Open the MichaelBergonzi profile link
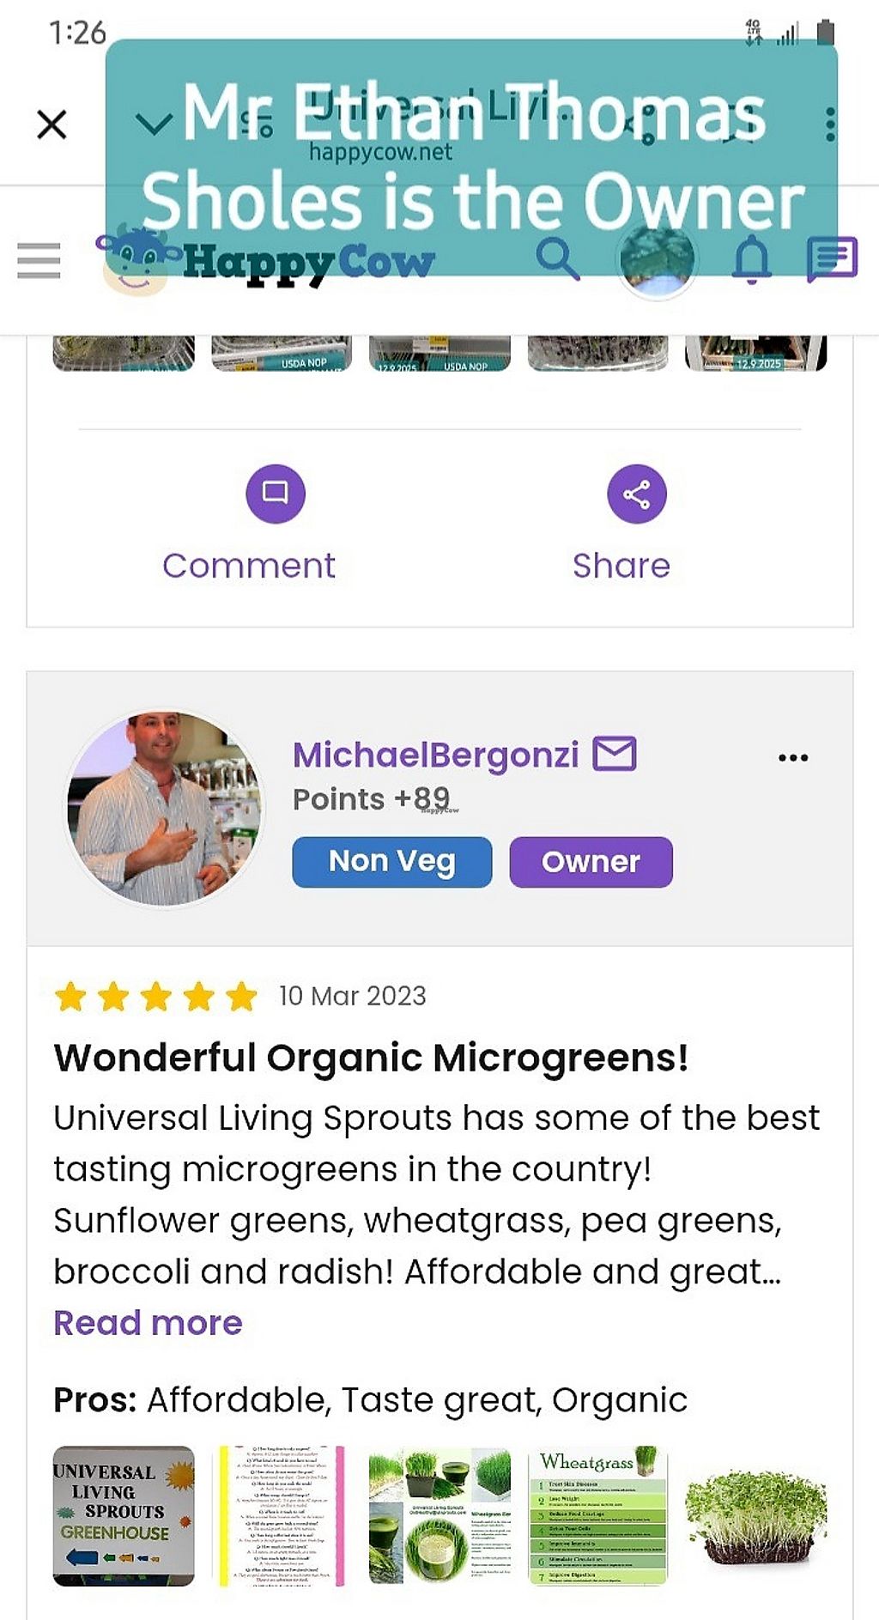Image resolution: width=879 pixels, height=1620 pixels. click(x=435, y=755)
